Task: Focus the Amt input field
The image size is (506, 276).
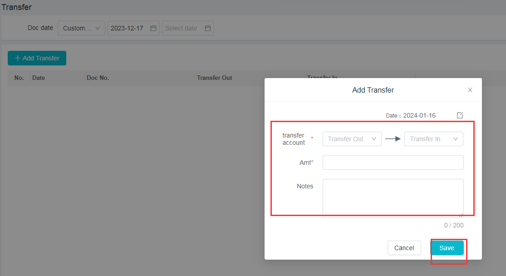Action: click(393, 163)
